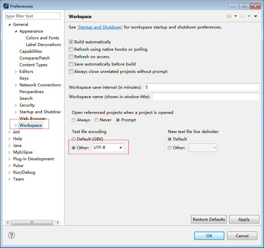Collapse the General tree node
This screenshot has height=248, width=264.
(x=10, y=25)
